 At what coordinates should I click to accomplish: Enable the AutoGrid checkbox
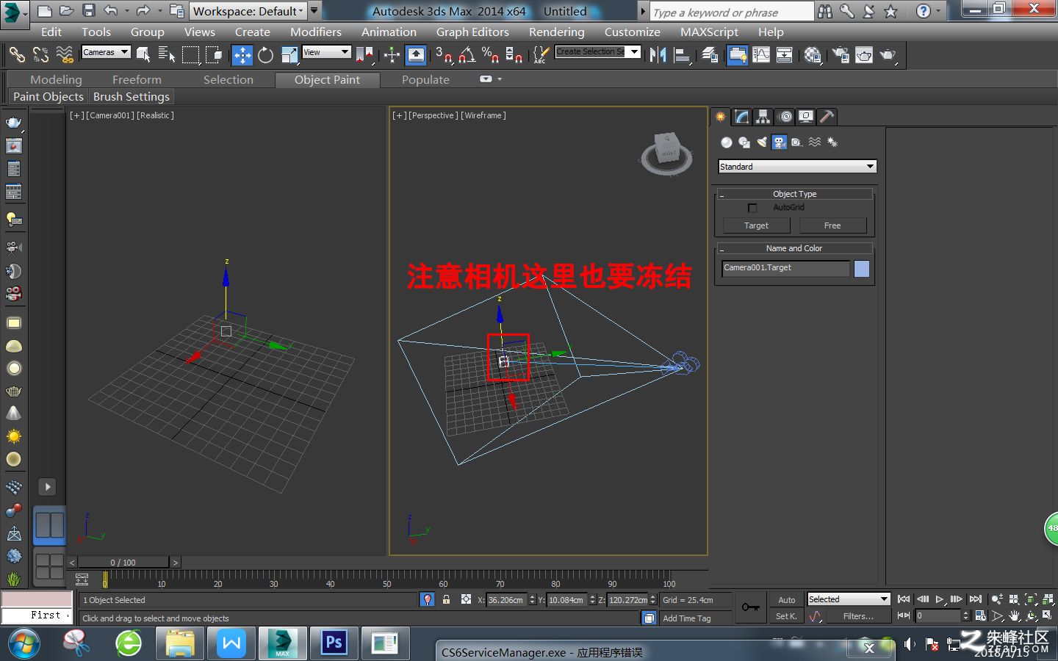coord(752,208)
